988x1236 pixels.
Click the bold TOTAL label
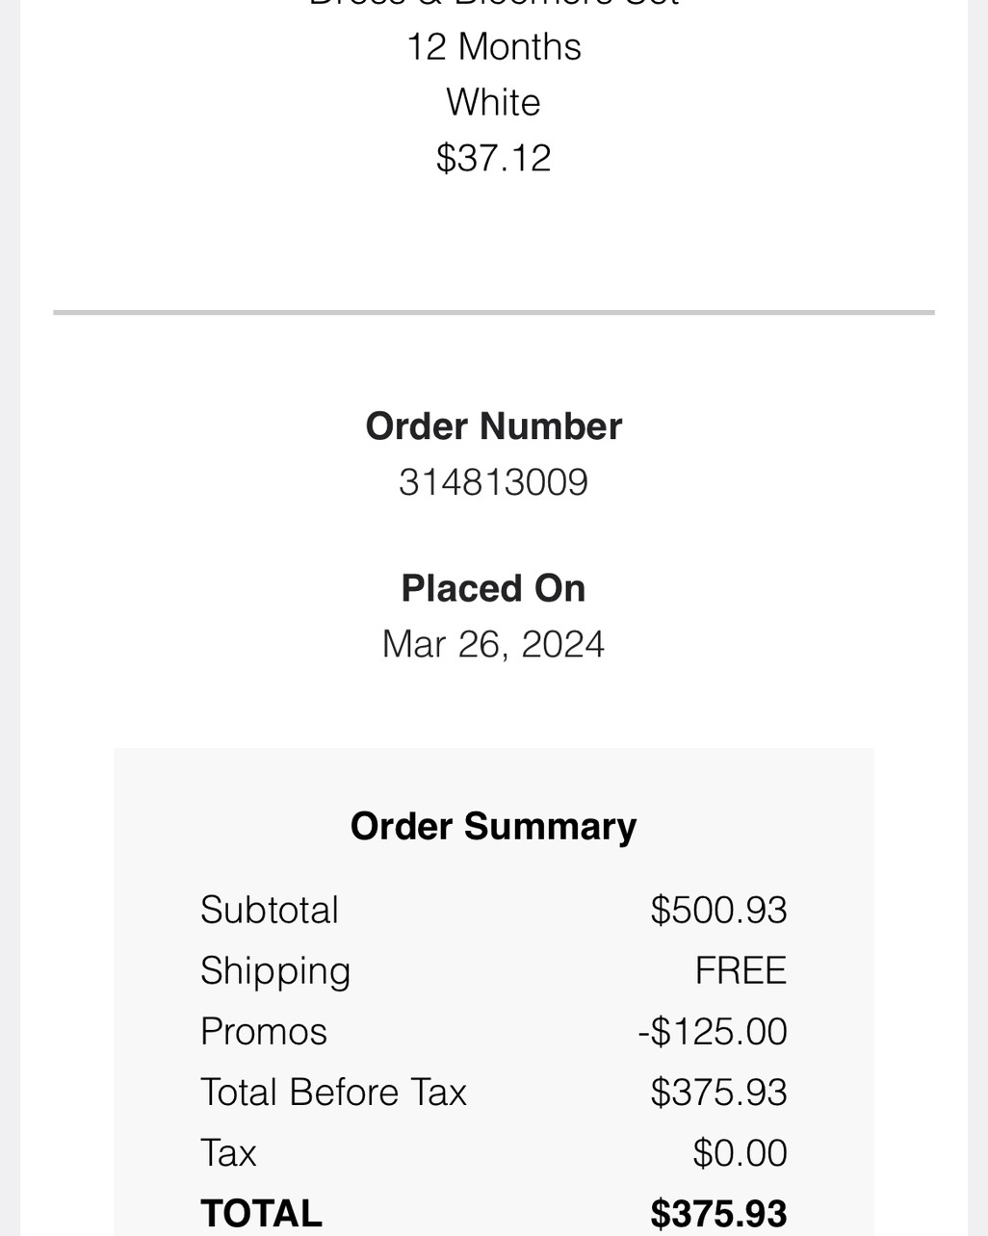261,1213
